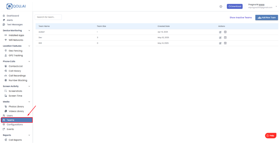The width and height of the screenshot is (280, 144).
Task: Open the Help chat button
Action: click(x=270, y=136)
